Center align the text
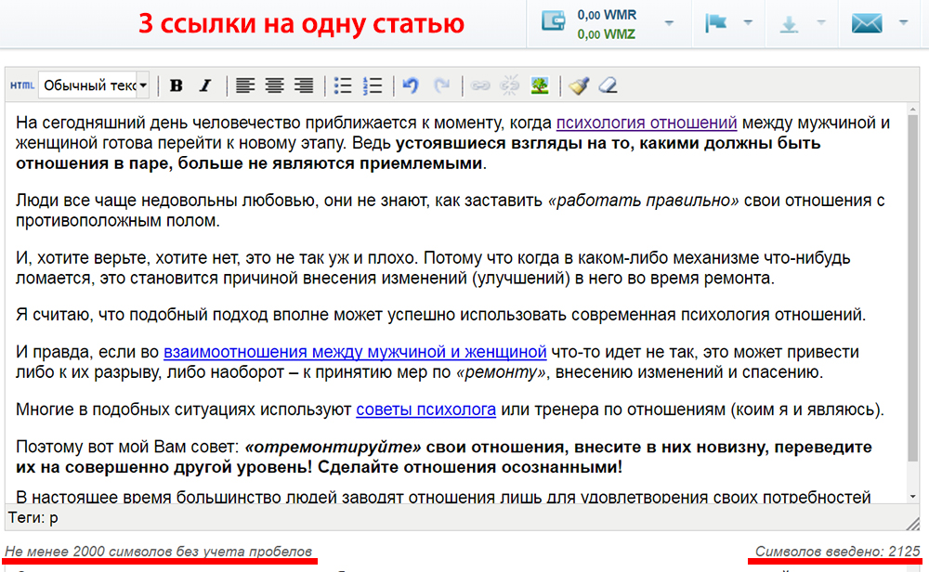 274,86
